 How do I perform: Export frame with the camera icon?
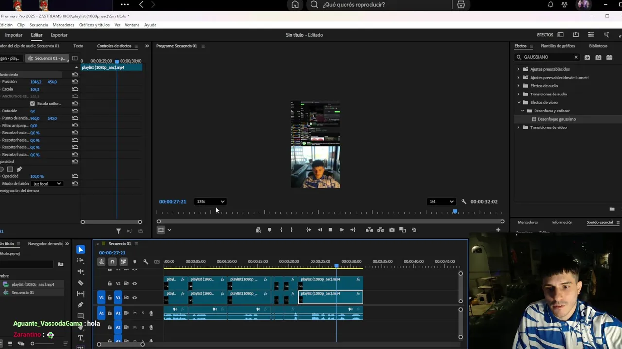coord(392,230)
